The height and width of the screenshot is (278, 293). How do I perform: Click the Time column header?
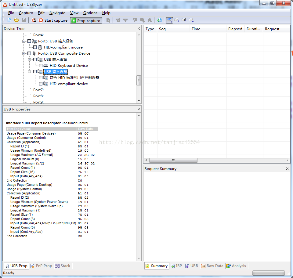(208, 29)
